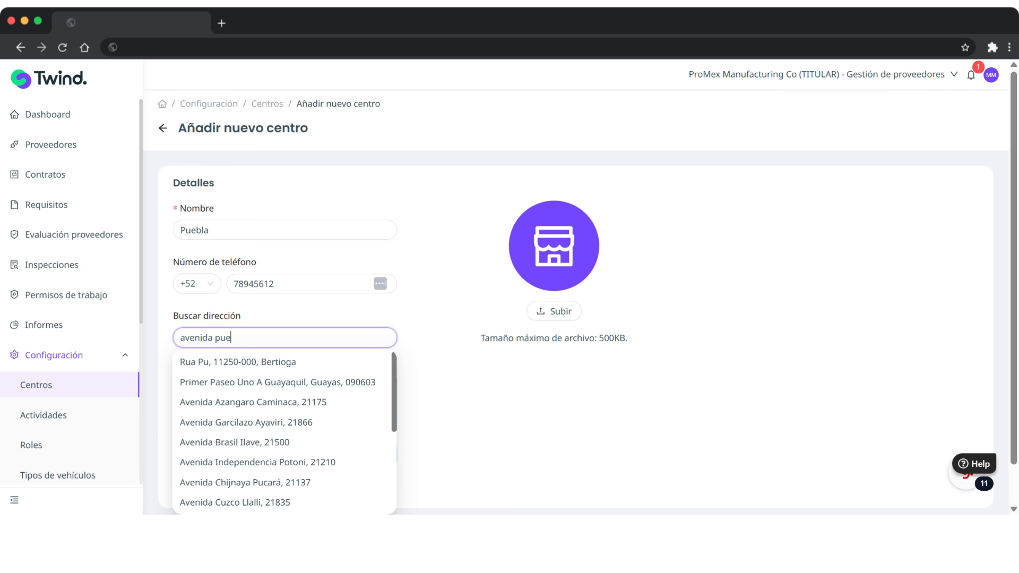
Task: Click the notification bell icon
Action: pyautogui.click(x=971, y=75)
